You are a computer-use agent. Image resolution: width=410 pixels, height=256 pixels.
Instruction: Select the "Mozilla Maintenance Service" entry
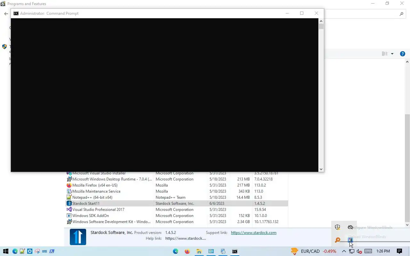pyautogui.click(x=96, y=191)
